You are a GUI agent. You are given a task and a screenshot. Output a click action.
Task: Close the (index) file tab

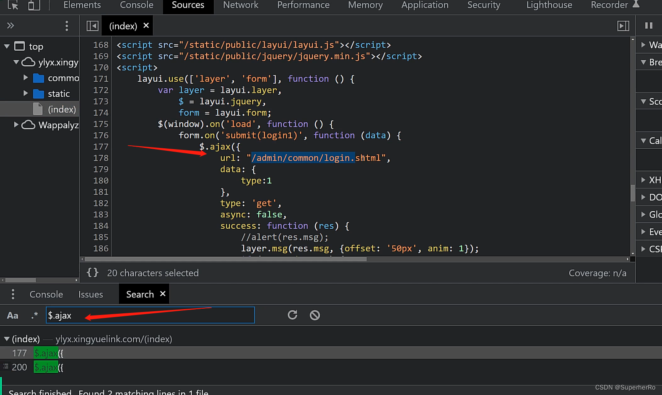pyautogui.click(x=146, y=26)
